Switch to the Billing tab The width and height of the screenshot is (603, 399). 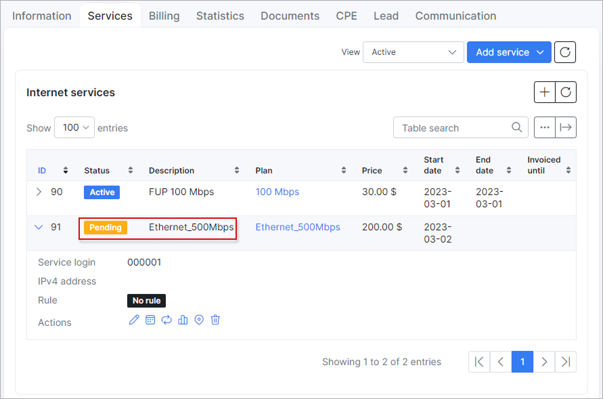pos(164,16)
